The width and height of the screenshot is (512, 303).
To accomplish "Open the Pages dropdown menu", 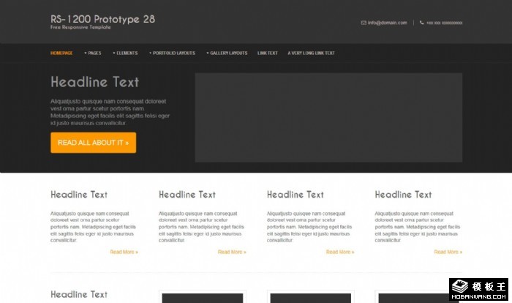I will click(x=93, y=53).
